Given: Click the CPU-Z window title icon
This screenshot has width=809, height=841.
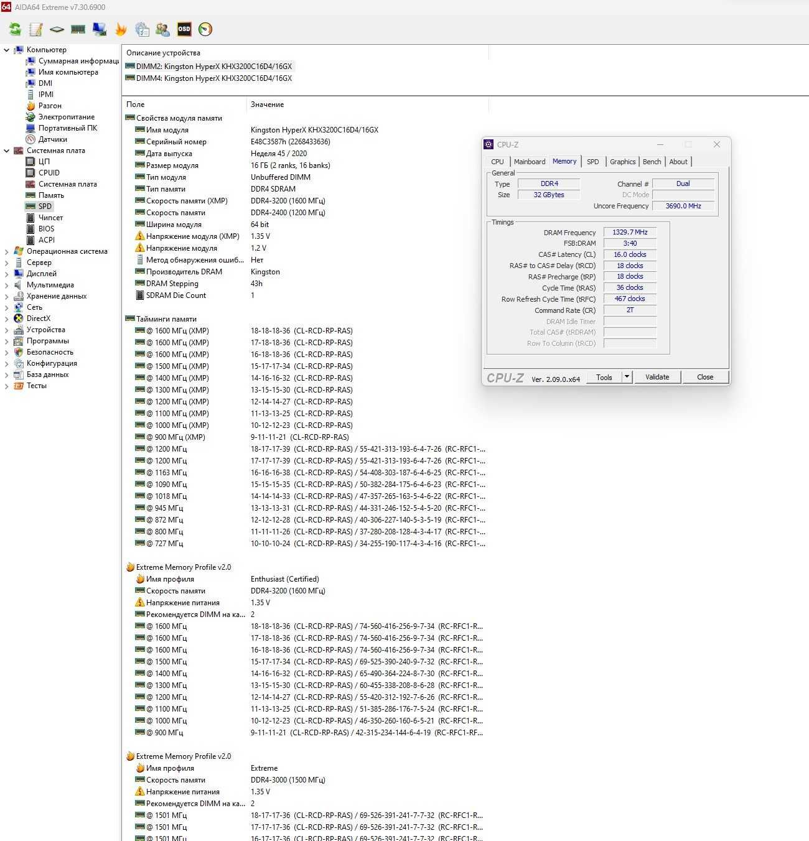Looking at the screenshot, I should (489, 144).
